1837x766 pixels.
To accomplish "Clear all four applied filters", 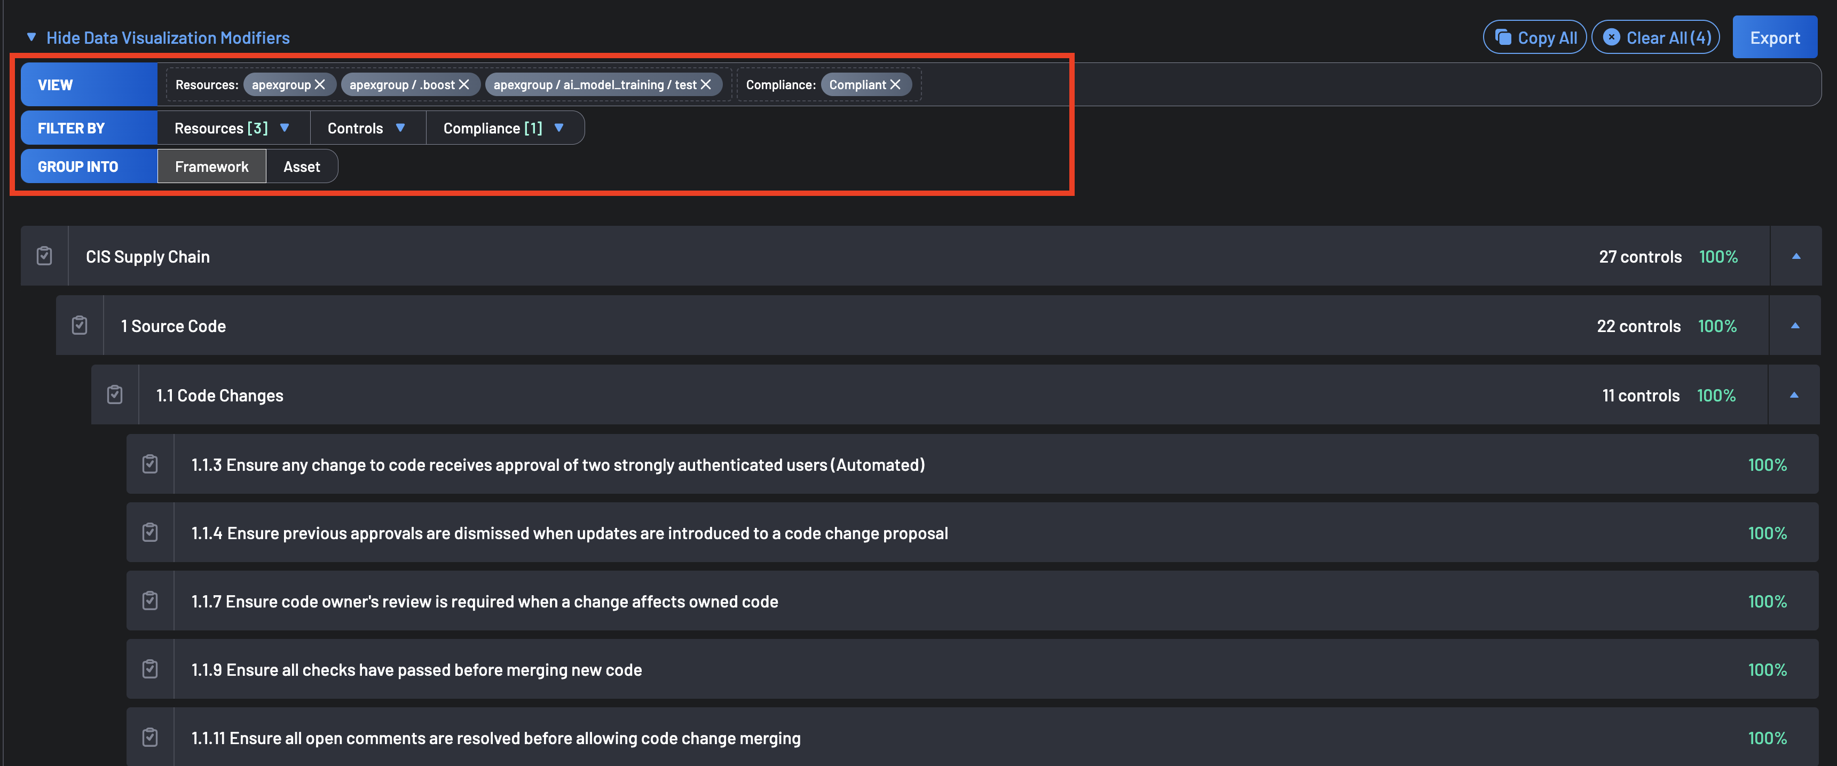I will (x=1655, y=37).
